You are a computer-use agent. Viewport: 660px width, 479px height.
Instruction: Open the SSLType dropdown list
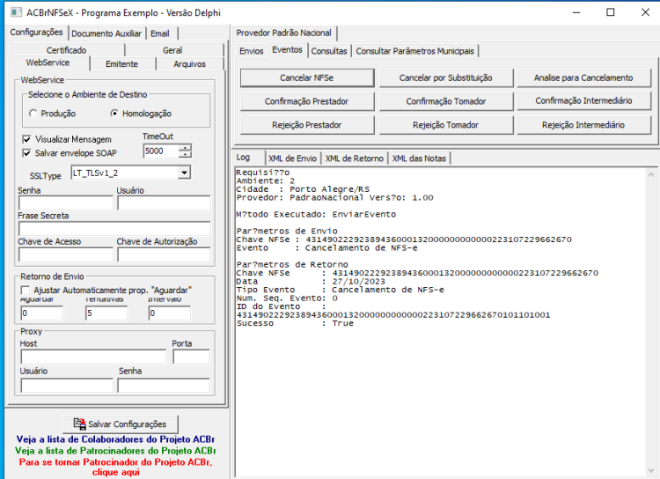point(184,173)
